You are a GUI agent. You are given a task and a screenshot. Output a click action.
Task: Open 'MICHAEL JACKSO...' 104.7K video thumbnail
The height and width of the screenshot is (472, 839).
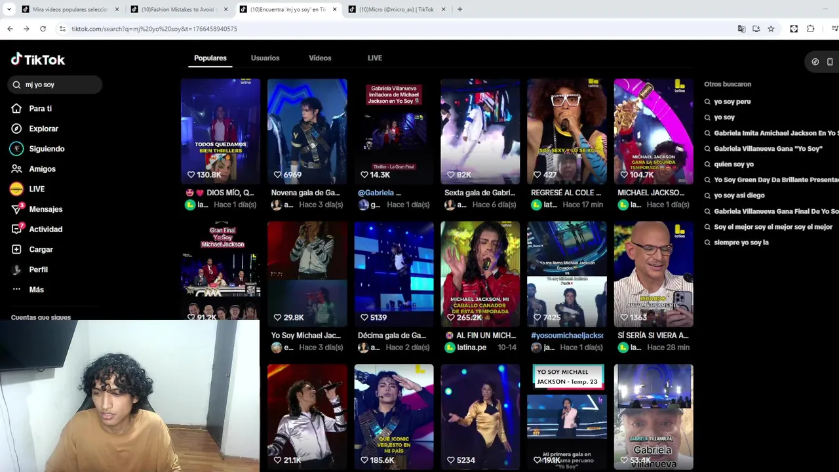653,131
